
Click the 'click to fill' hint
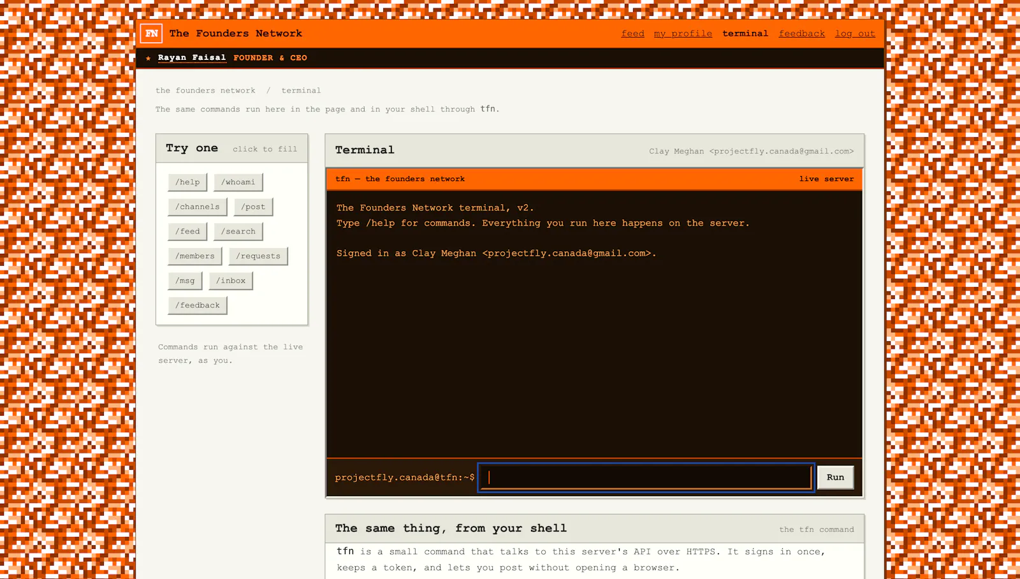click(x=265, y=149)
